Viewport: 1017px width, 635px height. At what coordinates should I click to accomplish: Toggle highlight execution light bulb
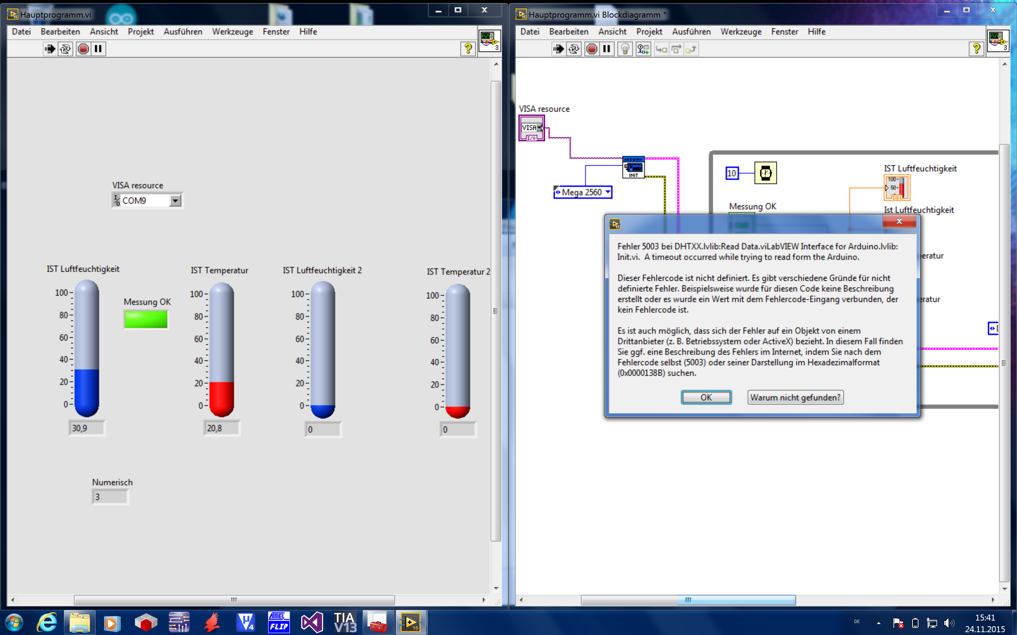point(625,49)
